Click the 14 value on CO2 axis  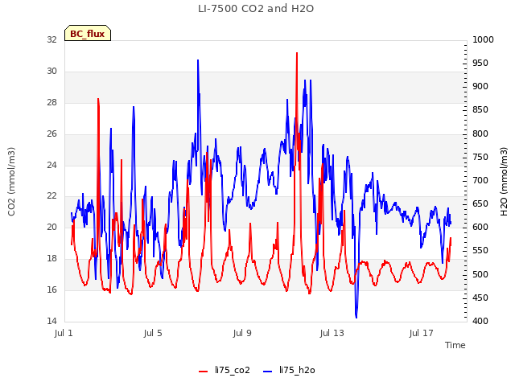click(x=51, y=321)
